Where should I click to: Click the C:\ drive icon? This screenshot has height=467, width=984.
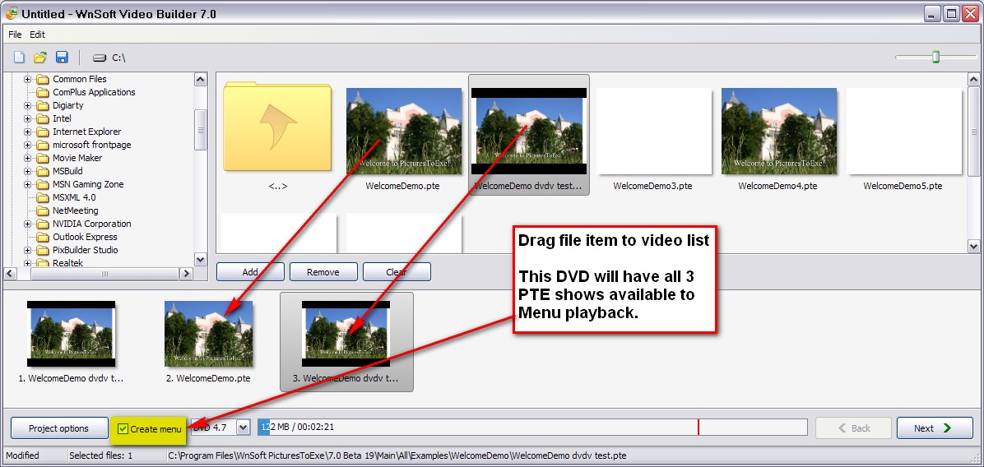click(x=100, y=58)
